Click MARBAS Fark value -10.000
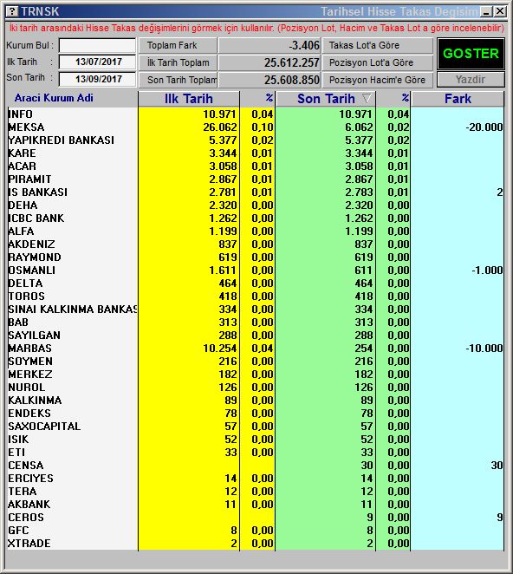Screen dimensions: 513x574 point(484,349)
